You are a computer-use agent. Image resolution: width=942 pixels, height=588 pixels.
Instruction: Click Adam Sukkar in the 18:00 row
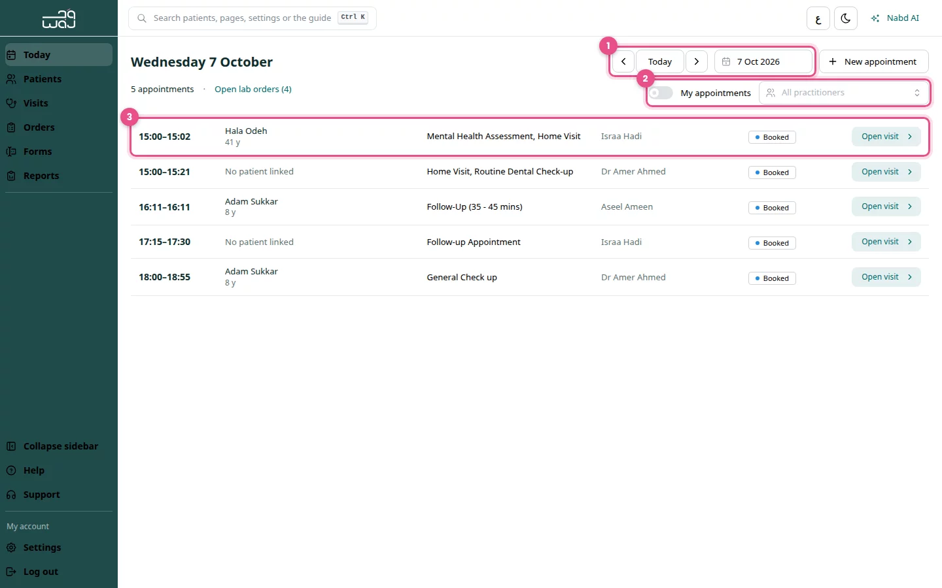251,272
